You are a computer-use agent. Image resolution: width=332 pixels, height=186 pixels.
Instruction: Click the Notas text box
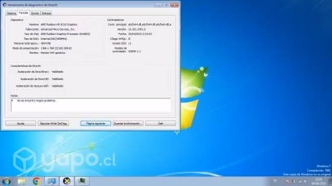click(91, 105)
